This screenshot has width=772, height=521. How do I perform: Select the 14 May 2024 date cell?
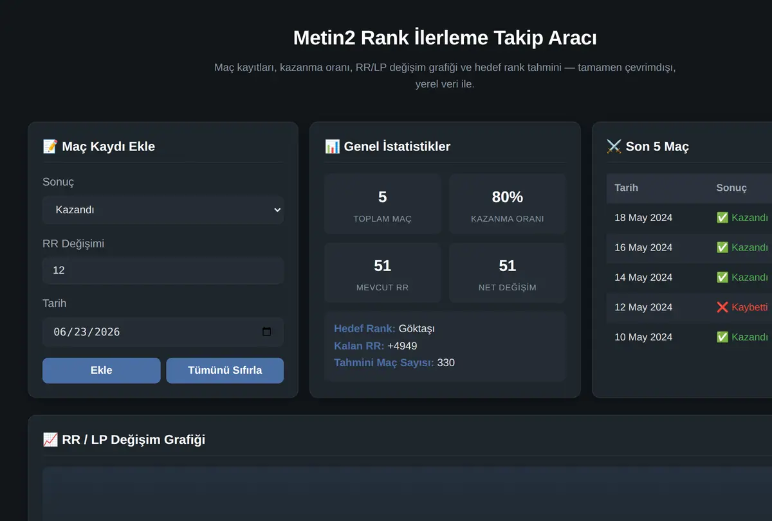[643, 278]
